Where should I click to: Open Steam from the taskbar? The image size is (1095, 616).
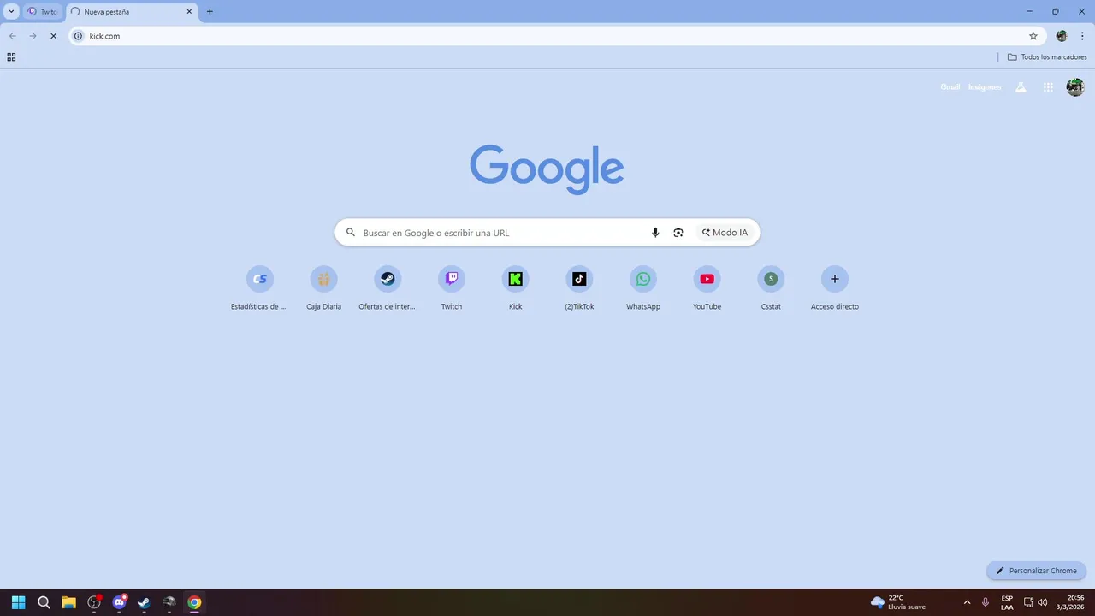(x=144, y=602)
